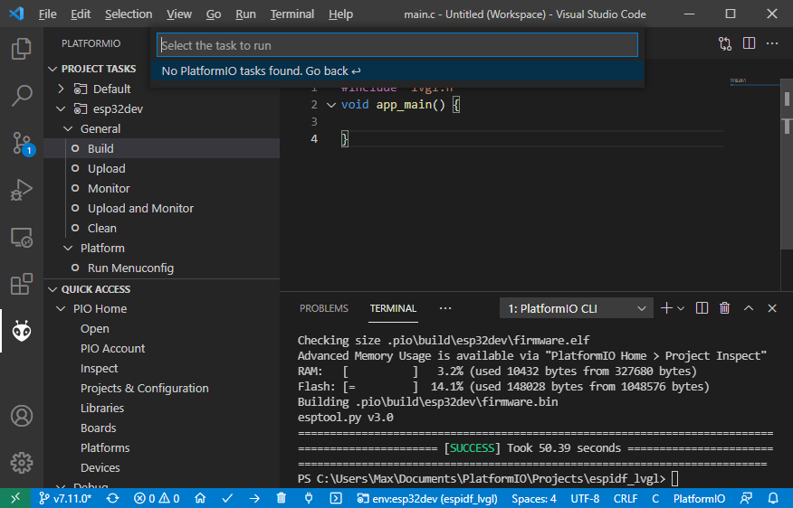Open the Terminal menu
This screenshot has height=508, width=793.
[291, 14]
